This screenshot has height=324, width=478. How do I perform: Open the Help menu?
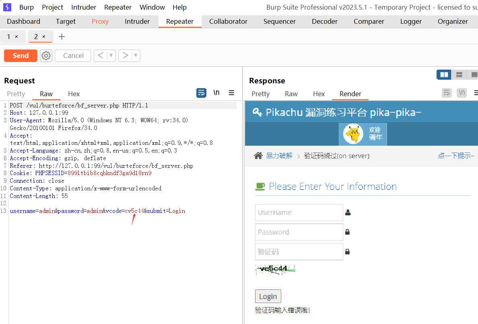click(179, 7)
